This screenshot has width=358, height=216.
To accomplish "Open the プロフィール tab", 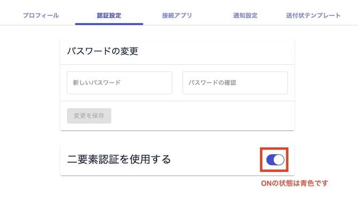I will click(x=41, y=15).
